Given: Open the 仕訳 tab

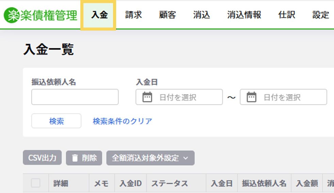Looking at the screenshot, I should tap(287, 15).
